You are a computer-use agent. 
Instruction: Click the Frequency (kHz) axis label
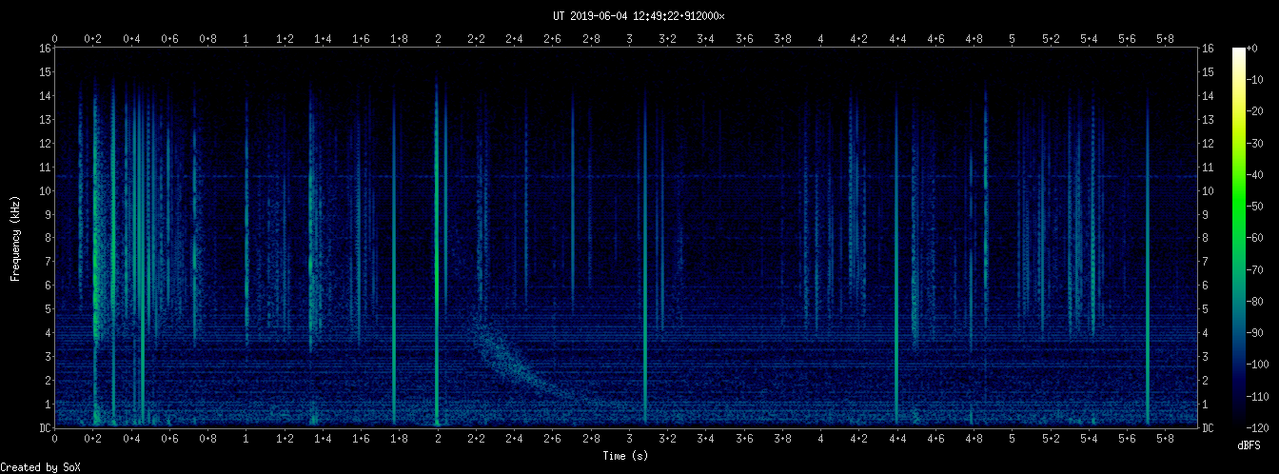(x=15, y=238)
